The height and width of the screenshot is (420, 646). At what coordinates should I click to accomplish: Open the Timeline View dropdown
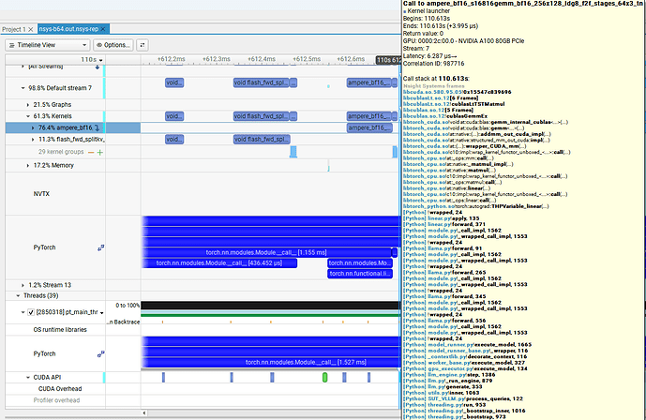[48, 45]
